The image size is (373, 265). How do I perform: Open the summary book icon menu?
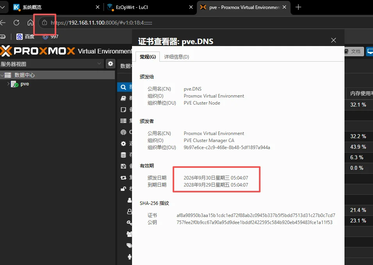123,98
